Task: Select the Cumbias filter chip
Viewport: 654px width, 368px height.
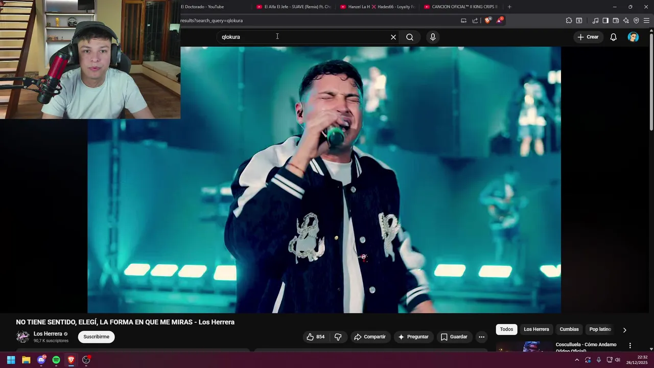Action: (569, 330)
